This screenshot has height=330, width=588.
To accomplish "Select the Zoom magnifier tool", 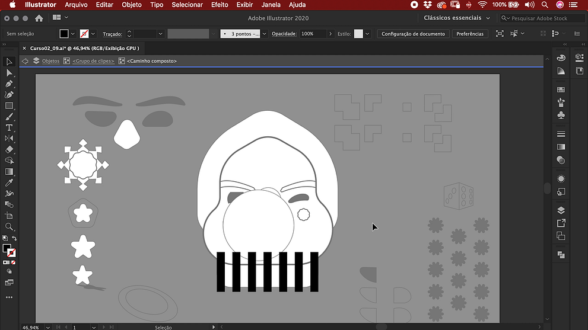I will [9, 226].
